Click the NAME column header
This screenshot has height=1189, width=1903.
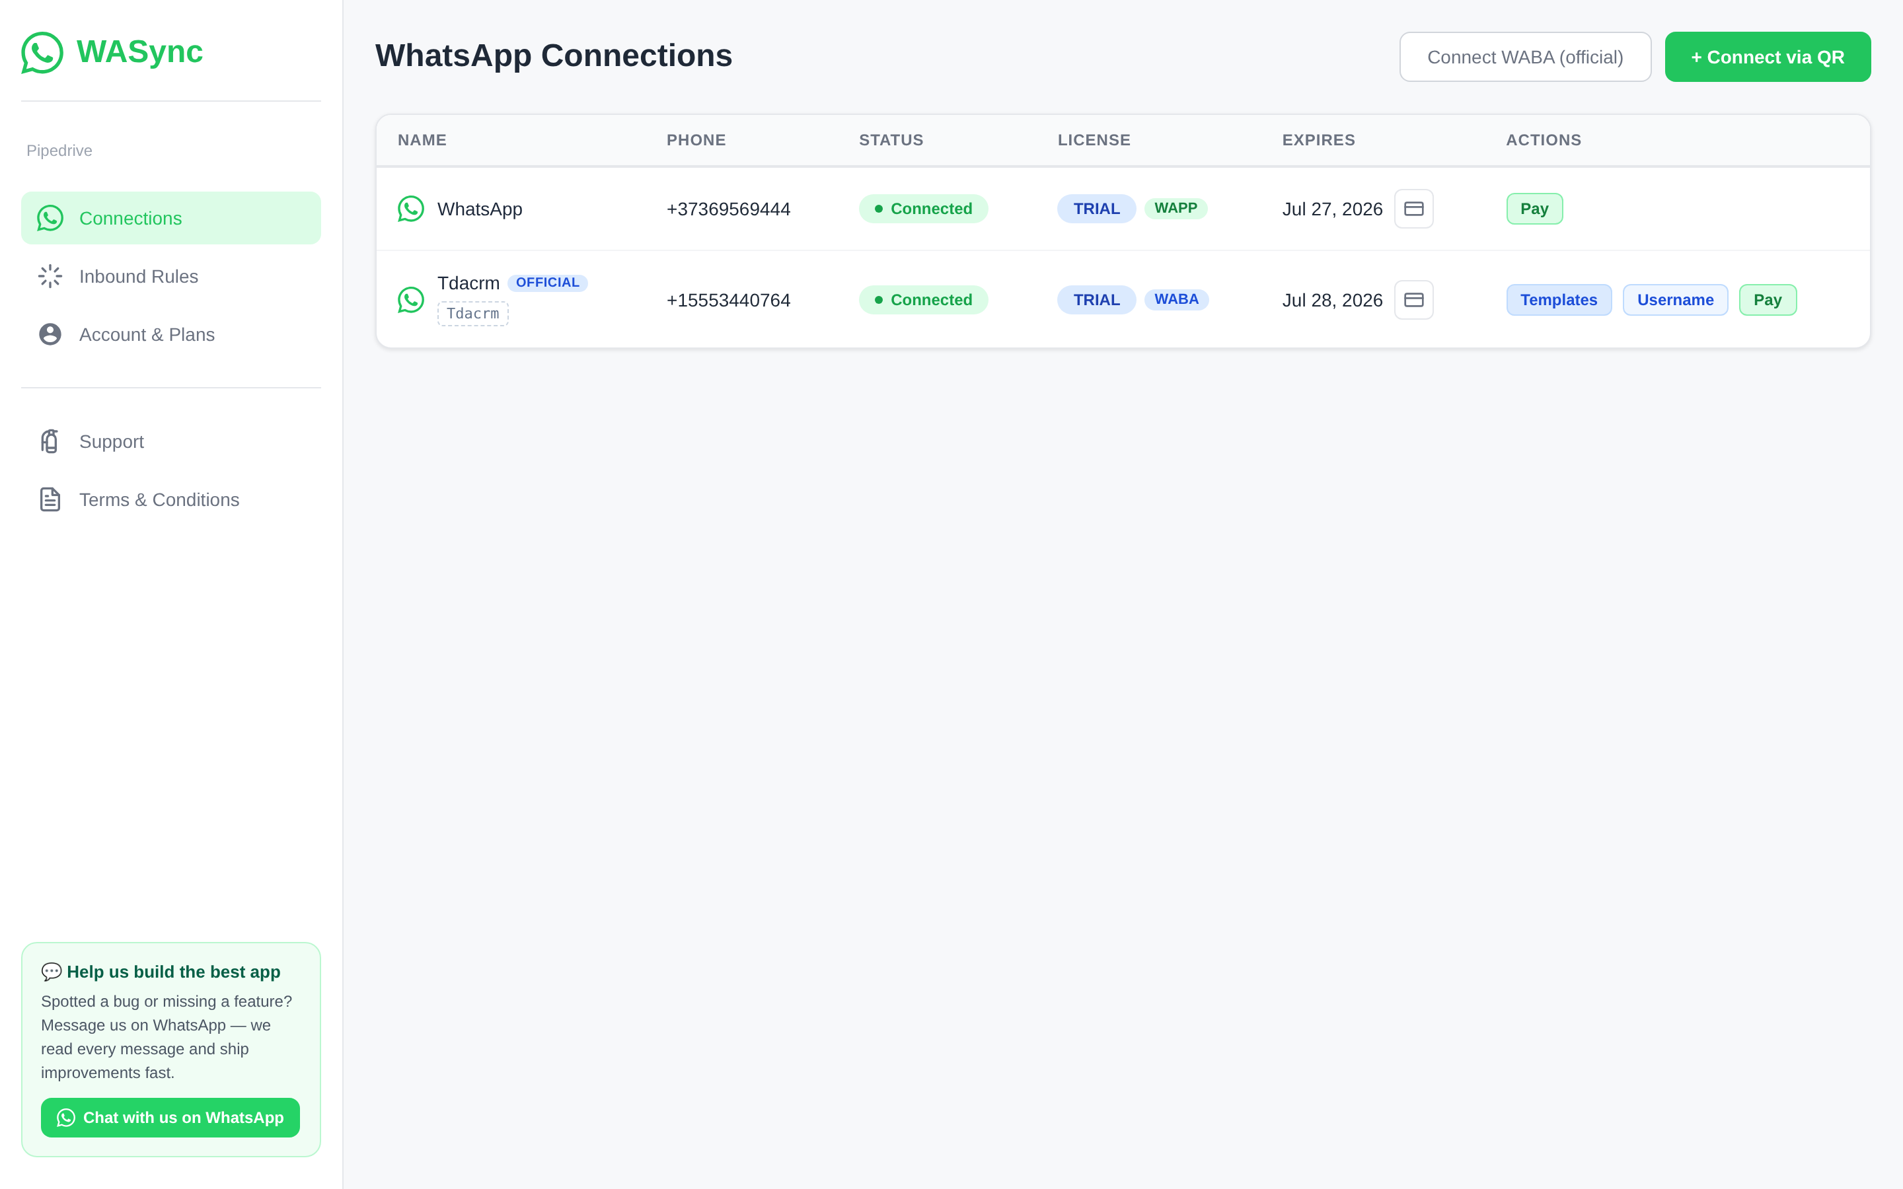point(422,140)
